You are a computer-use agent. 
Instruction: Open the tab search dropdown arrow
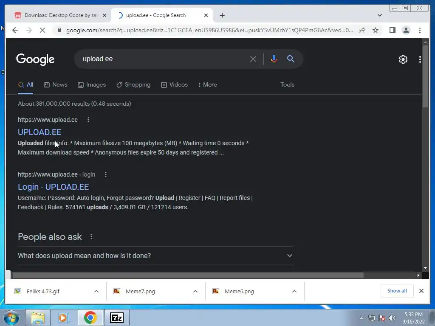[x=380, y=15]
